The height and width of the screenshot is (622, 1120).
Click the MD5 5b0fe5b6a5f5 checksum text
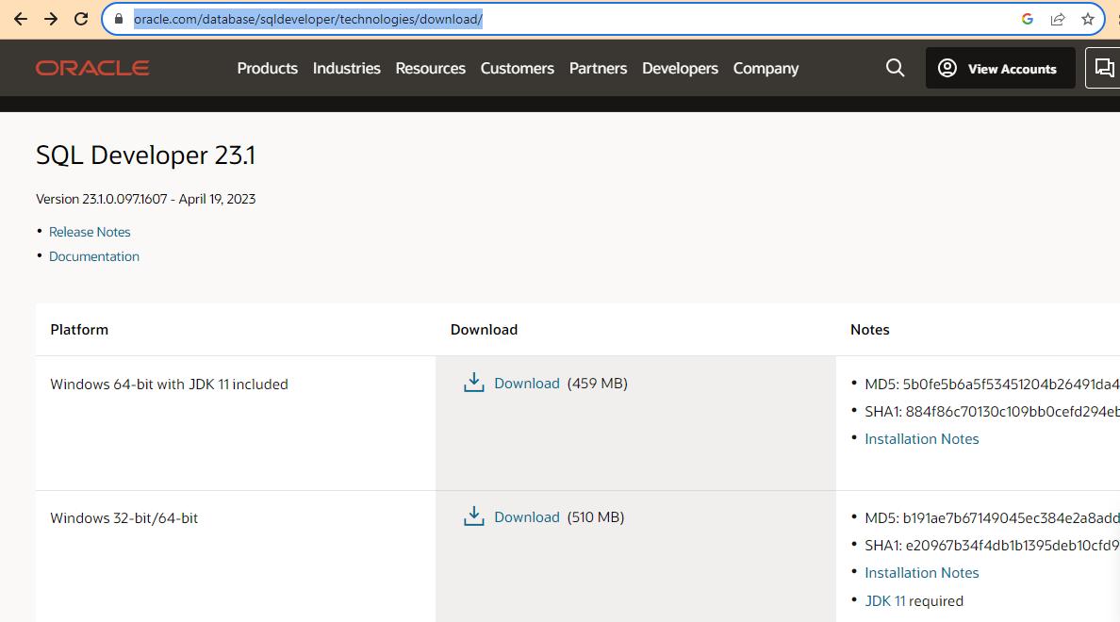pyautogui.click(x=992, y=385)
